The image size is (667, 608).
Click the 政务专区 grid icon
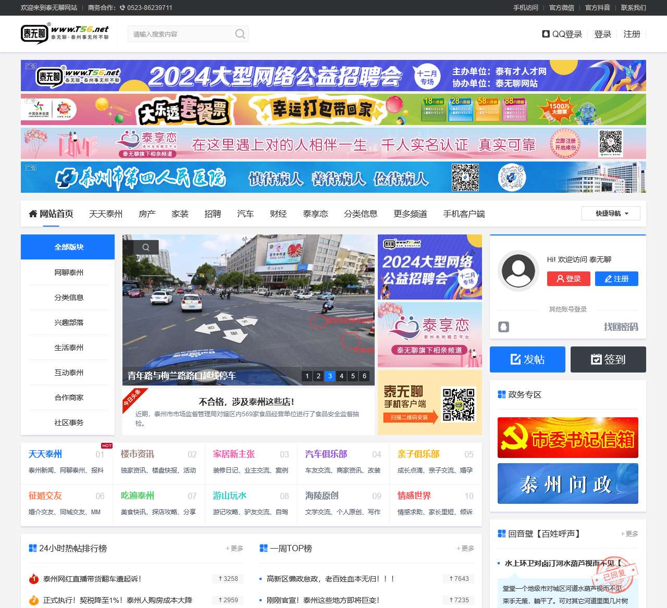(502, 394)
